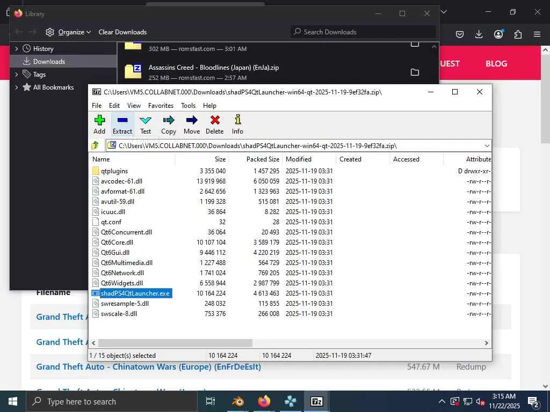Open BLOG link on website header
Image resolution: width=550 pixels, height=412 pixels.
[x=496, y=63]
